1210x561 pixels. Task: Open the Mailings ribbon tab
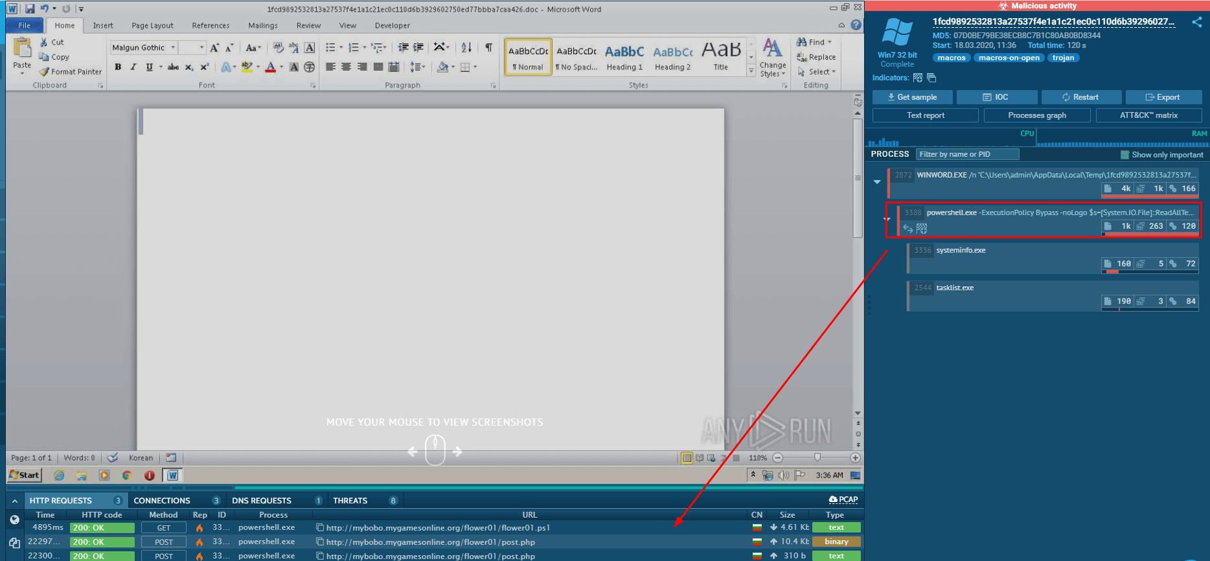[263, 25]
